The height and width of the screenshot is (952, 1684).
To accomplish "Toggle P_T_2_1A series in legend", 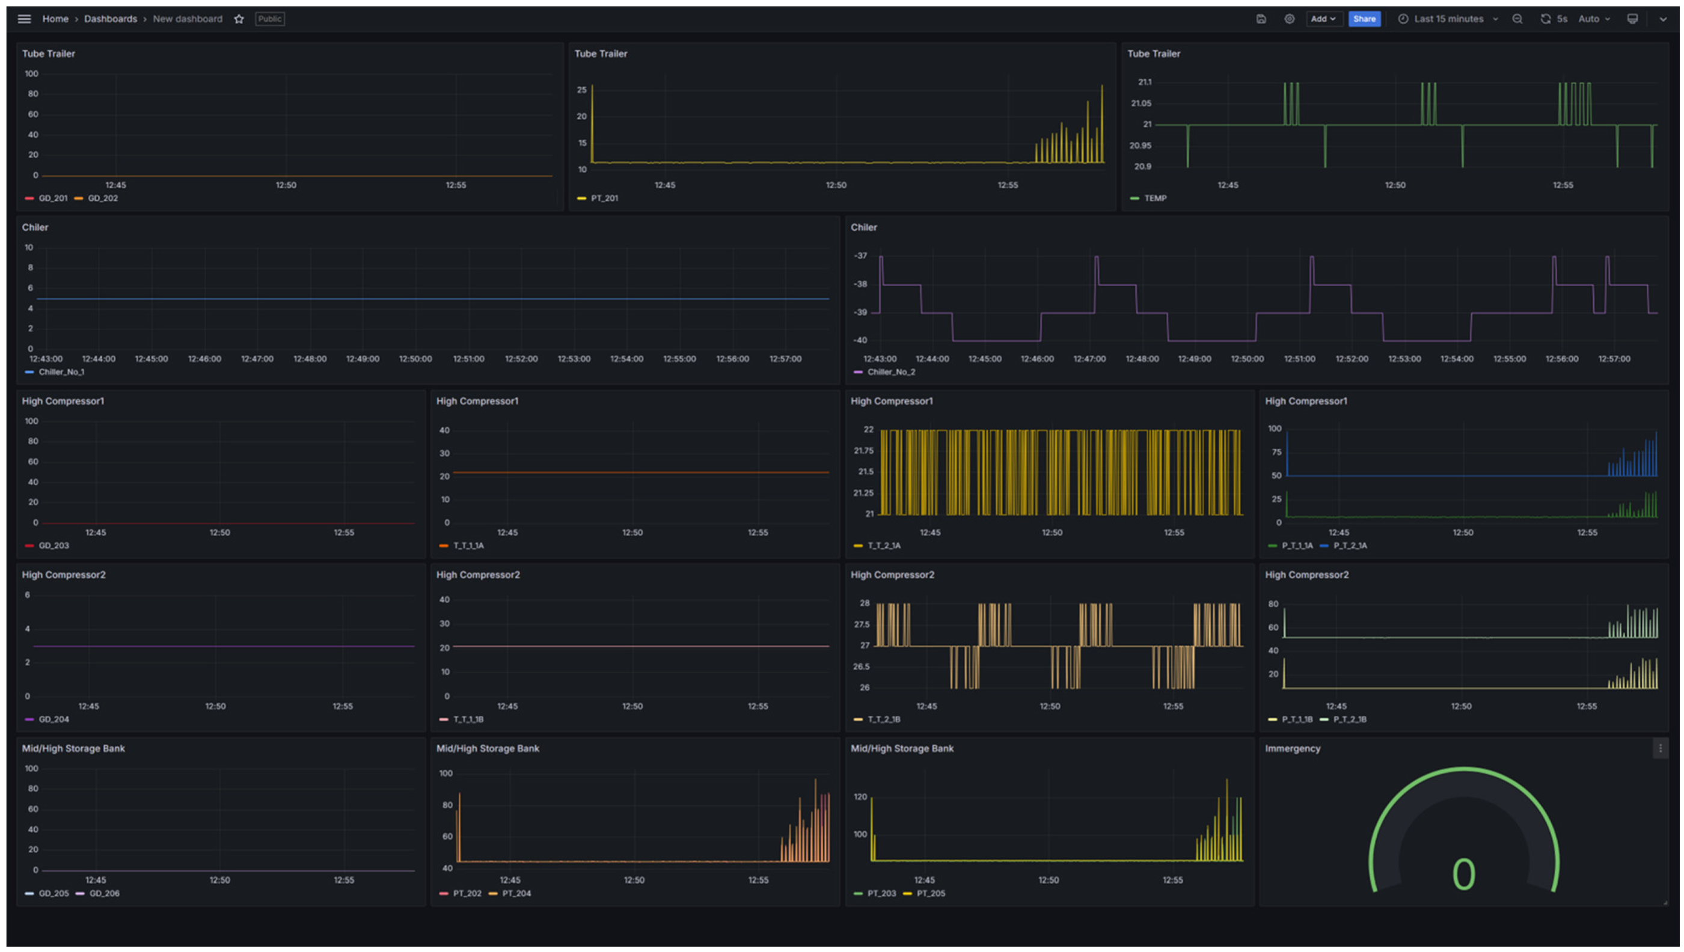I will (1350, 545).
